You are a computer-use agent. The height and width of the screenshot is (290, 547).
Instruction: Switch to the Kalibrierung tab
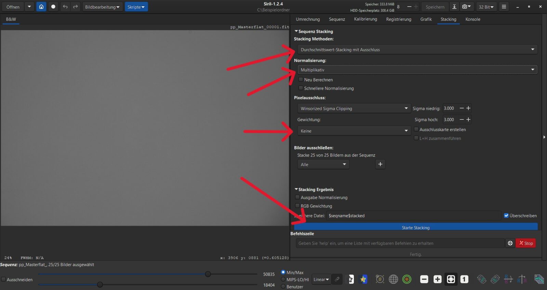click(x=365, y=19)
